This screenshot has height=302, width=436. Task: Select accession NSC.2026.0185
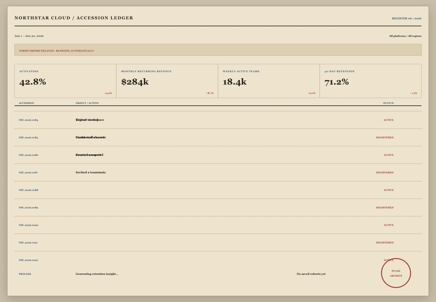(x=28, y=137)
